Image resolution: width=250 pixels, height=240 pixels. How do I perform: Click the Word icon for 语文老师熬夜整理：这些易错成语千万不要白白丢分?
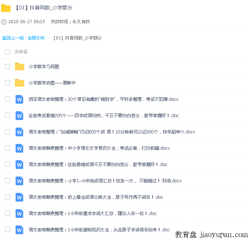[19, 165]
